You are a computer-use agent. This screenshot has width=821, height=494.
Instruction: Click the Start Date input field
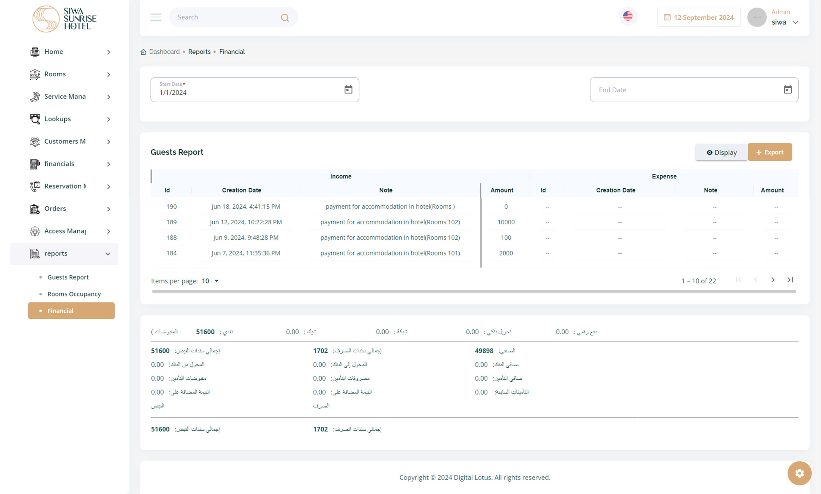(x=255, y=90)
